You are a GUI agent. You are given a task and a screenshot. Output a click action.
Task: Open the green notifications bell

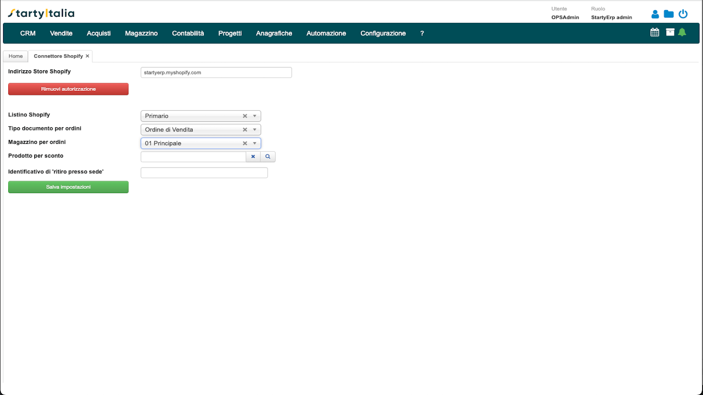pyautogui.click(x=682, y=32)
